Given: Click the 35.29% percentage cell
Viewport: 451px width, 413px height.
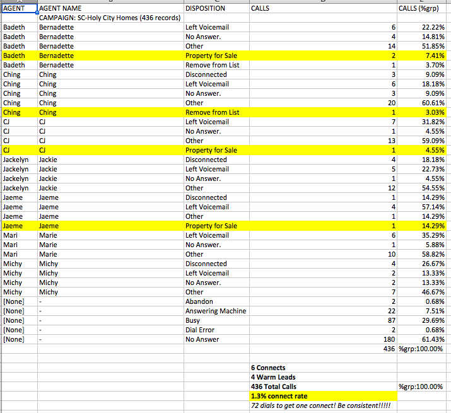Looking at the screenshot, I should (x=421, y=235).
